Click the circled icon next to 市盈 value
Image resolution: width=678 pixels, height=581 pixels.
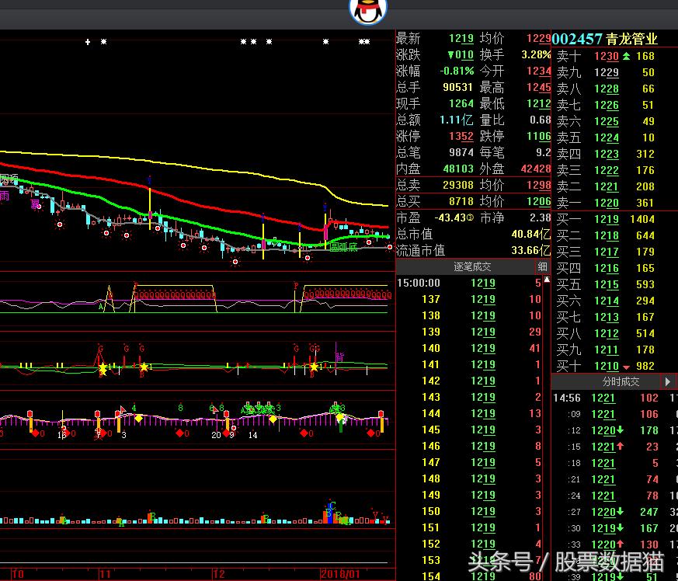(470, 218)
